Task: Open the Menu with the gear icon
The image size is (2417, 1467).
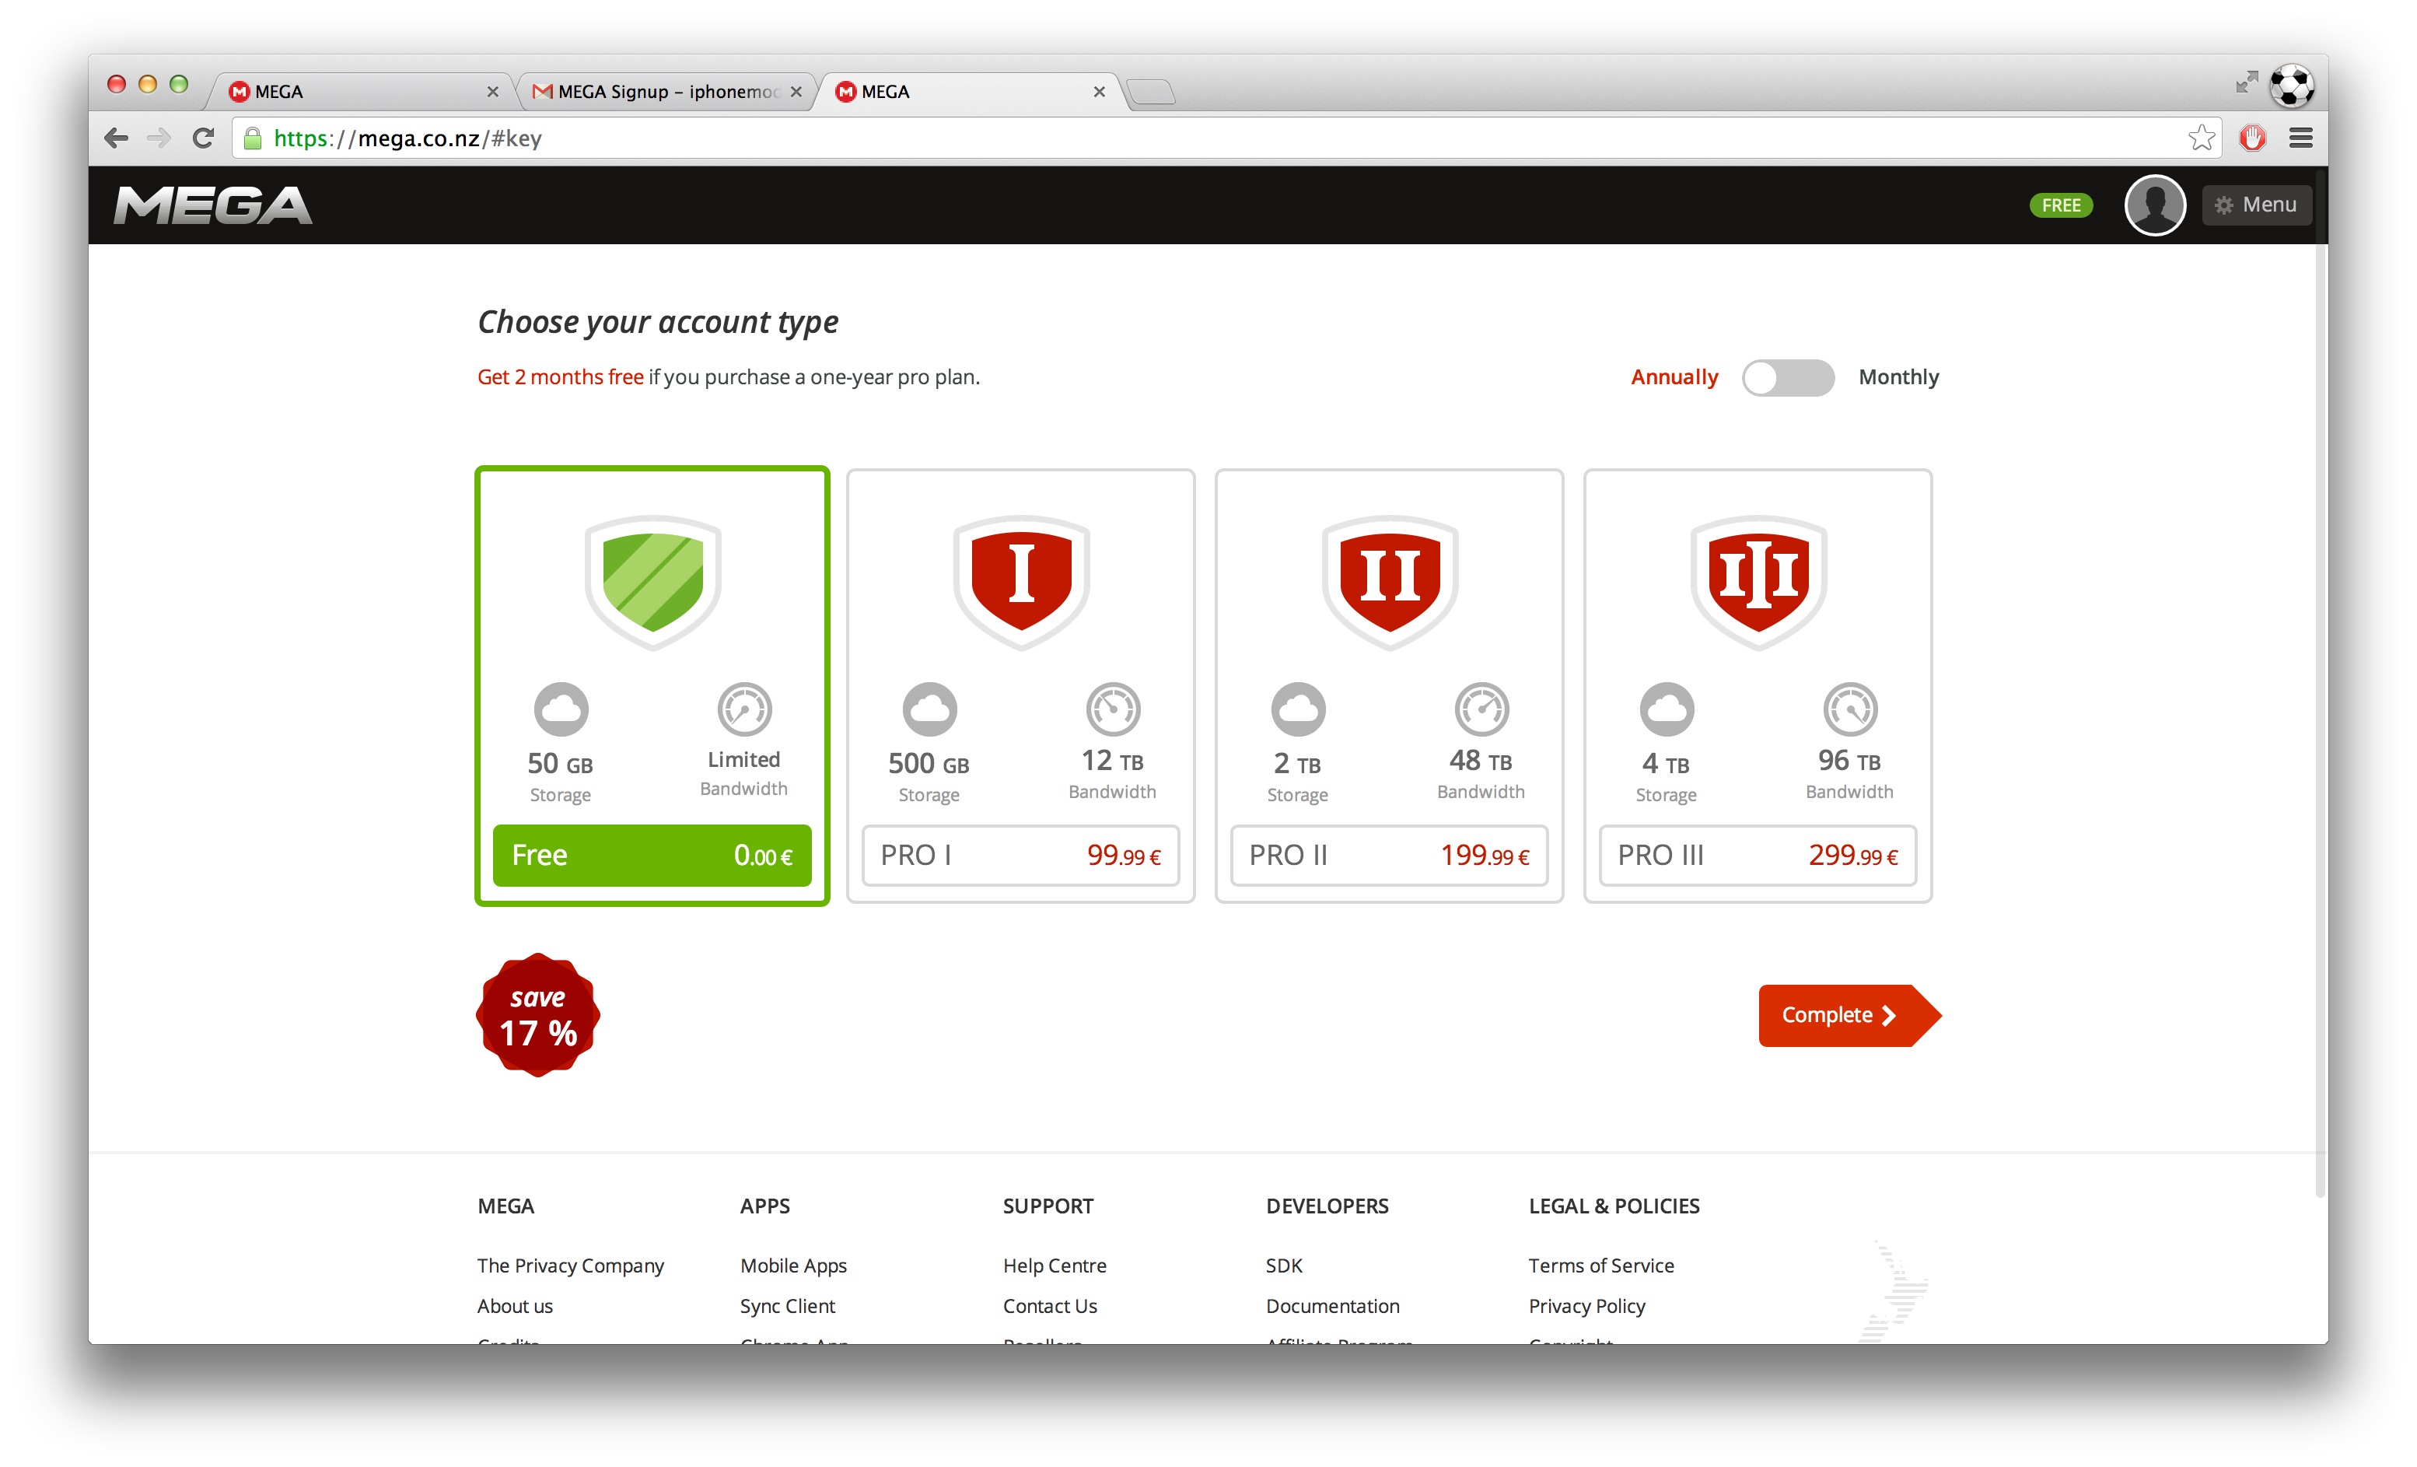Action: coord(2256,204)
